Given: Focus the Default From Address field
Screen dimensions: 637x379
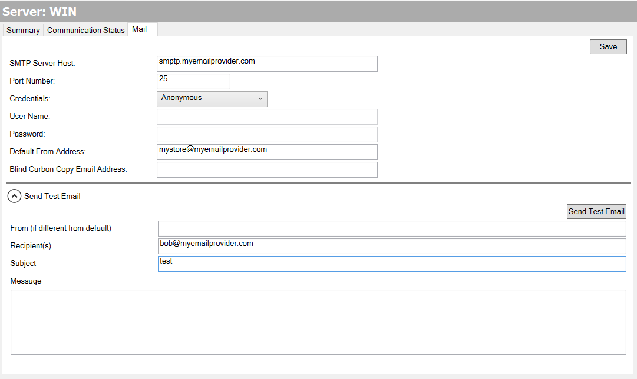Looking at the screenshot, I should (266, 152).
